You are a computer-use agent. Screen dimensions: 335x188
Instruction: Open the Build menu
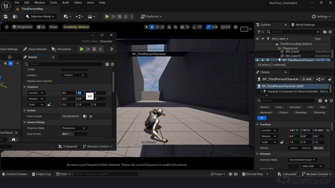pyautogui.click(x=65, y=3)
